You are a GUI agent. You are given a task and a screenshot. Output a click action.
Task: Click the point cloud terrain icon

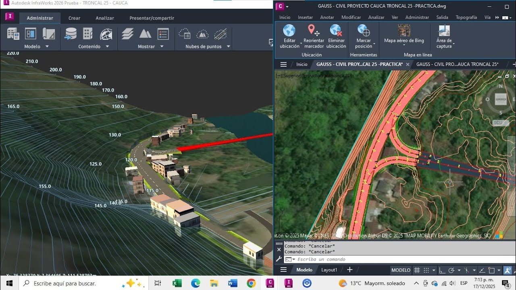click(x=202, y=34)
